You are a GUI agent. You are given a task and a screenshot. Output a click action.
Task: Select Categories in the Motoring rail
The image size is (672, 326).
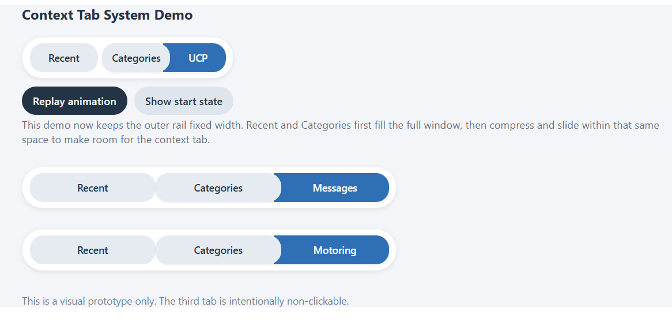click(x=218, y=250)
